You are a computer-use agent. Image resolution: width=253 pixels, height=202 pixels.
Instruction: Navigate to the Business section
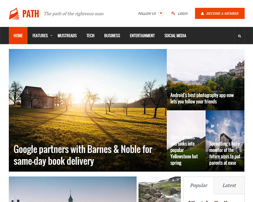click(x=112, y=36)
